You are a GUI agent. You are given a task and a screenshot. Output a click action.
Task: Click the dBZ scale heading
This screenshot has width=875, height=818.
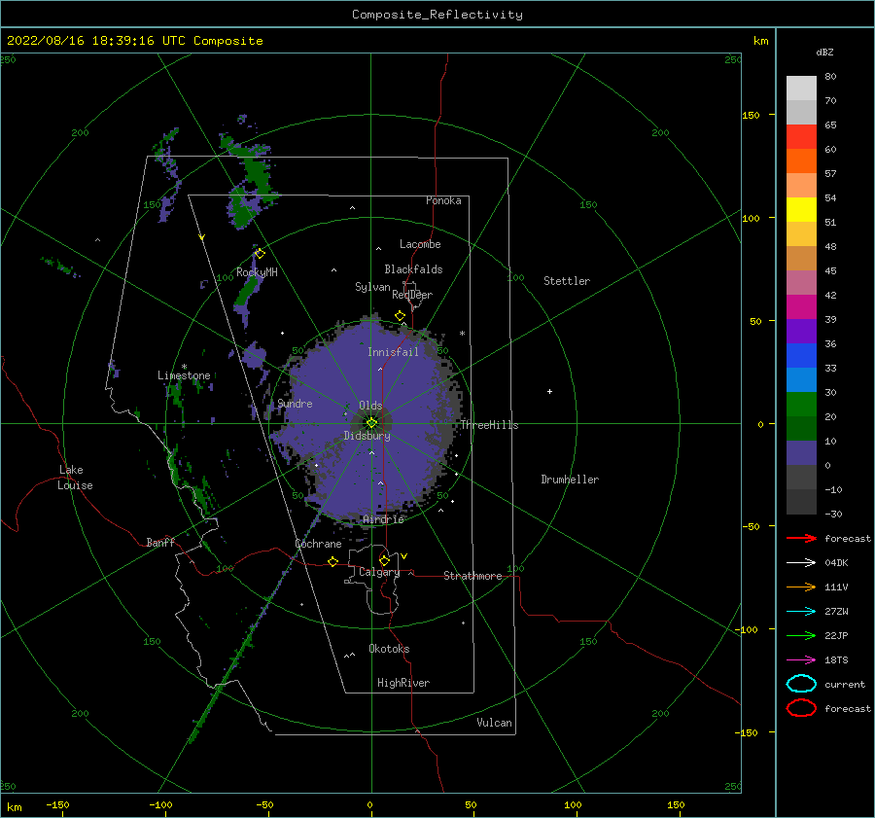pos(824,53)
